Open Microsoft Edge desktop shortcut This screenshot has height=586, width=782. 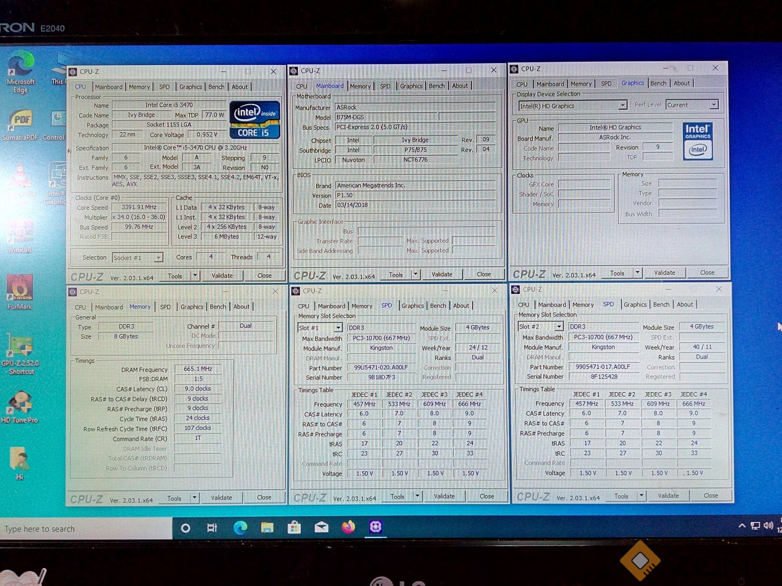21,72
